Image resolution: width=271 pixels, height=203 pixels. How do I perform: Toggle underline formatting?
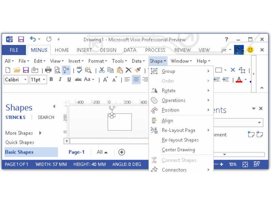69,80
